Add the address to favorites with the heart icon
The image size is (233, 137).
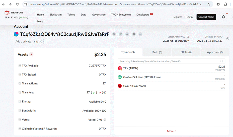134,34
